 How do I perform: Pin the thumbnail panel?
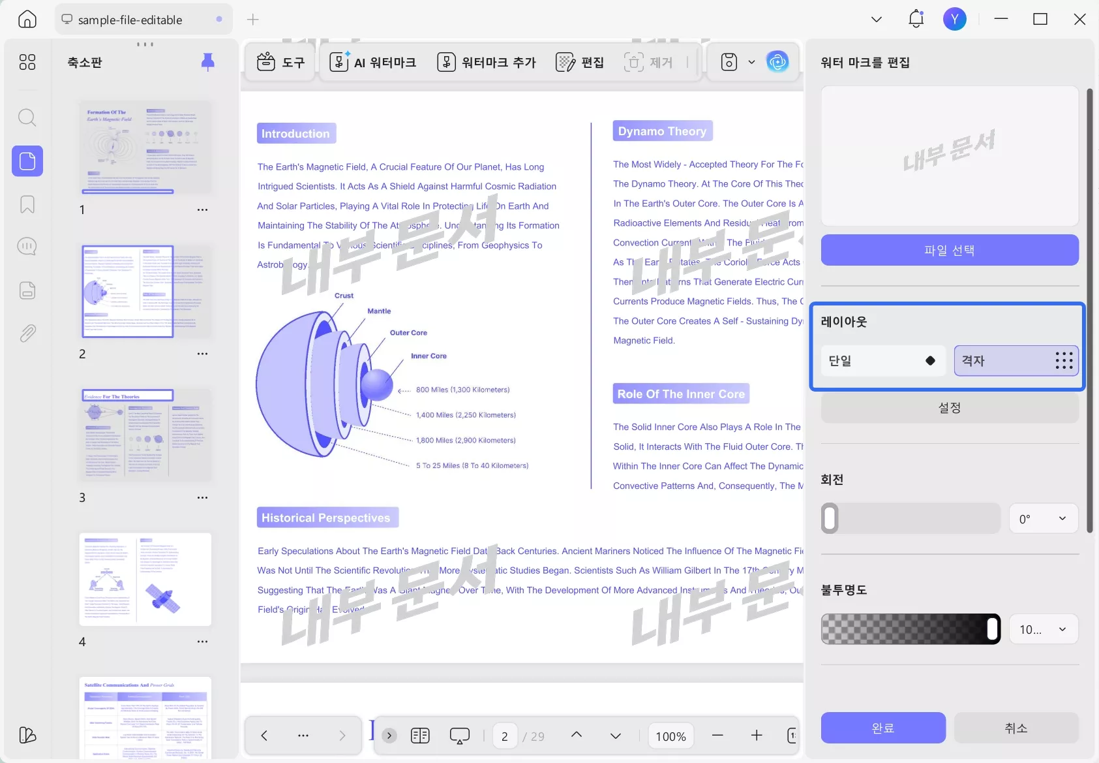tap(207, 62)
